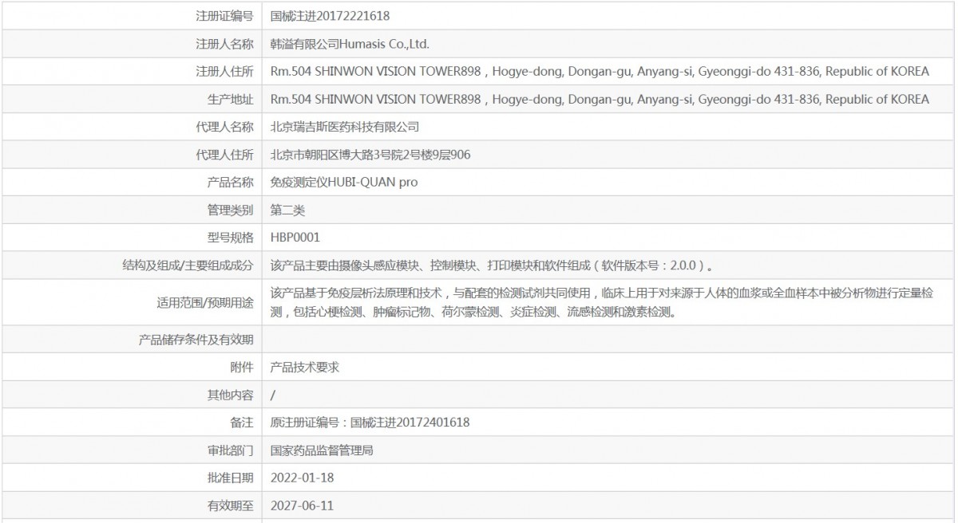
Task: Click management class value 第二类
Action: (x=288, y=210)
